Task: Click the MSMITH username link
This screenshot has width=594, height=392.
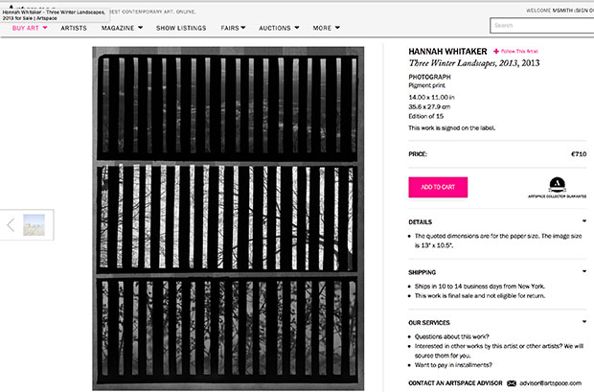Action: pos(562,11)
